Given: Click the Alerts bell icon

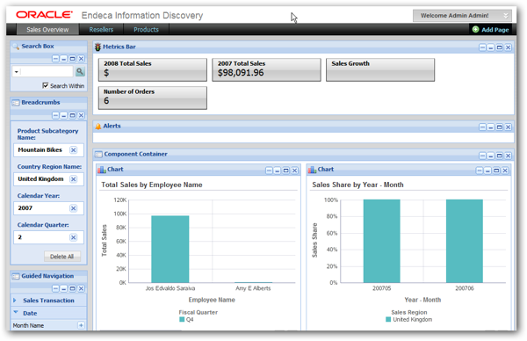Looking at the screenshot, I should coord(98,126).
